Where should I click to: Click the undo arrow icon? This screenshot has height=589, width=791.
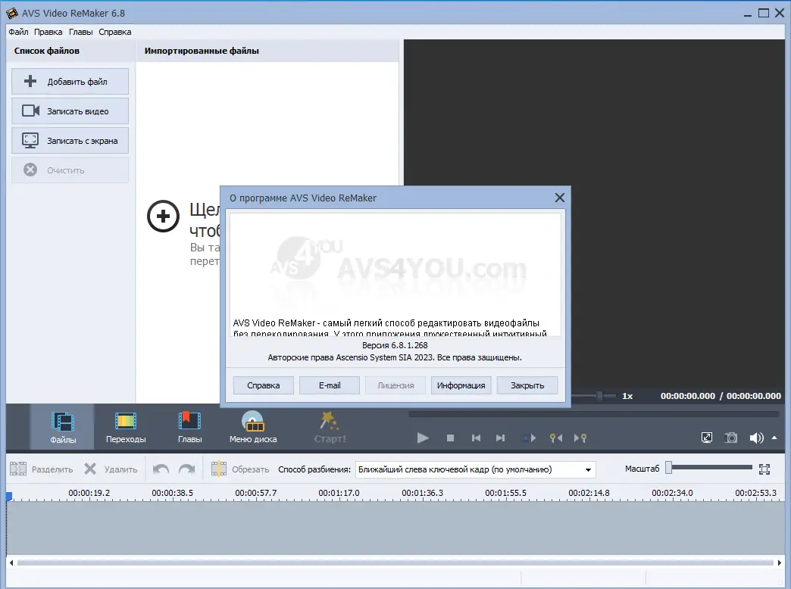(160, 469)
